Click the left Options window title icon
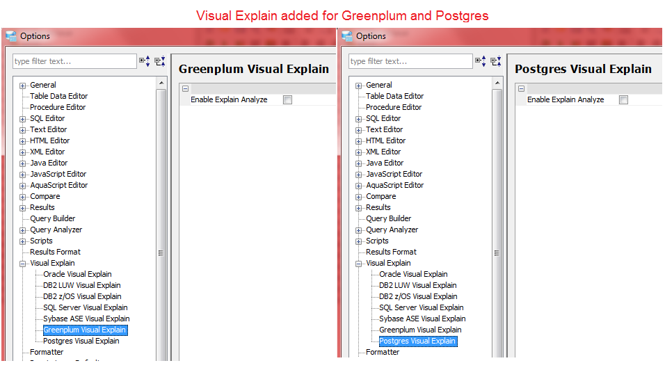This screenshot has height=370, width=665. pos(11,36)
